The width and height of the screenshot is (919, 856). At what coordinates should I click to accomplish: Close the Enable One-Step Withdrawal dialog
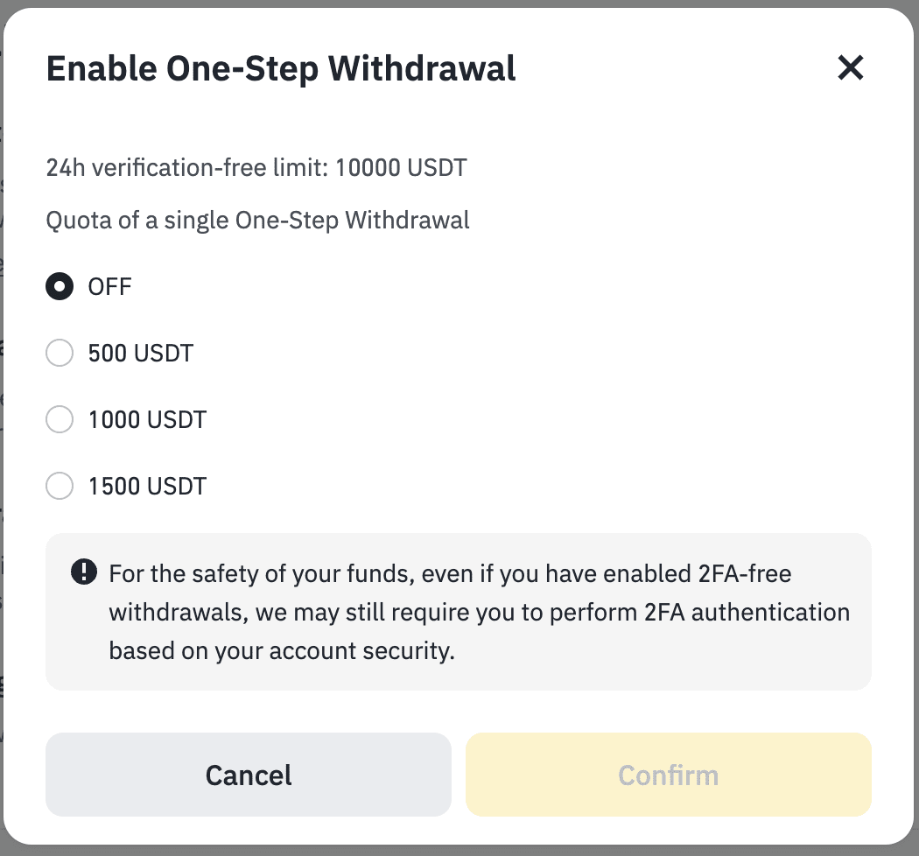[850, 67]
